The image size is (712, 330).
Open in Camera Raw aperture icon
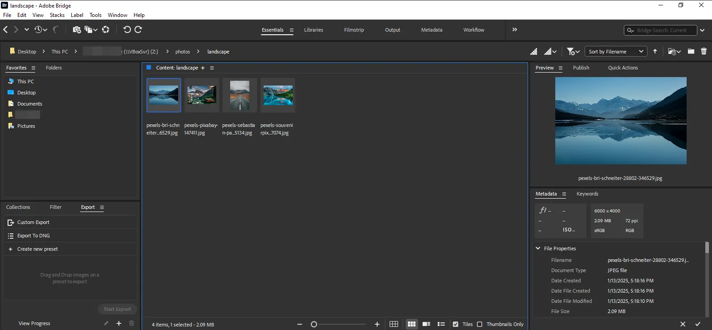click(106, 29)
